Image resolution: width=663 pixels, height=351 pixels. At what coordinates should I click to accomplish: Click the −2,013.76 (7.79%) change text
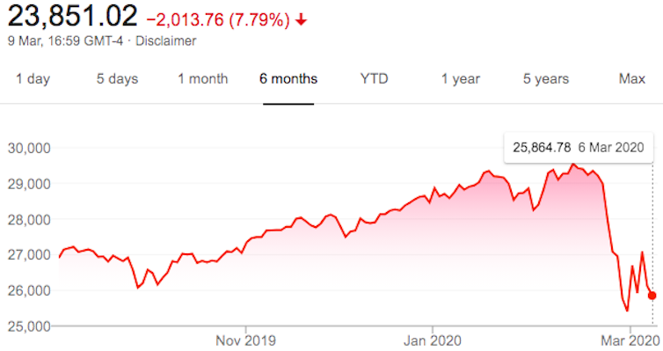[x=218, y=20]
